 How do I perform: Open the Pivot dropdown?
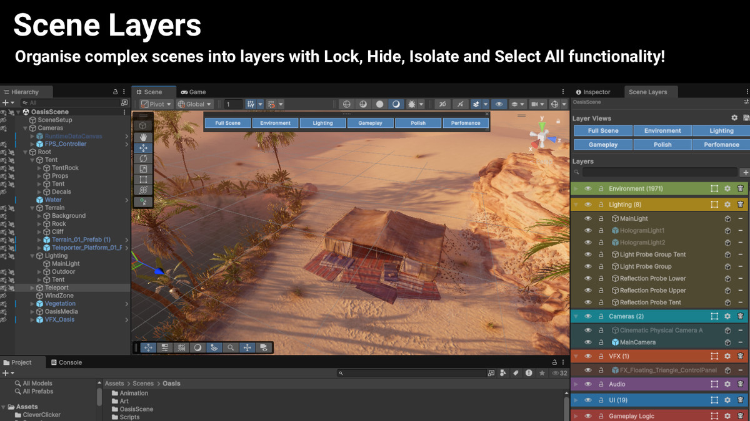(x=156, y=104)
